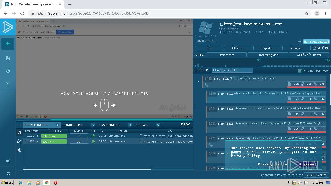Screen dimensions: 331x186
Task: Open a new browser tab
Action: pyautogui.click(x=70, y=4)
